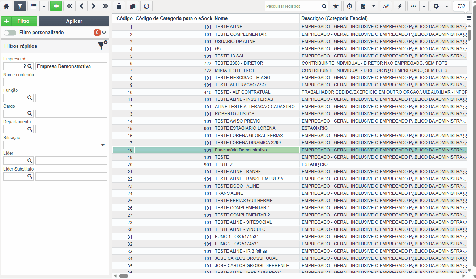Open attachments with the paperclip icon
Viewport: 476px width, 279px height.
pos(386,6)
